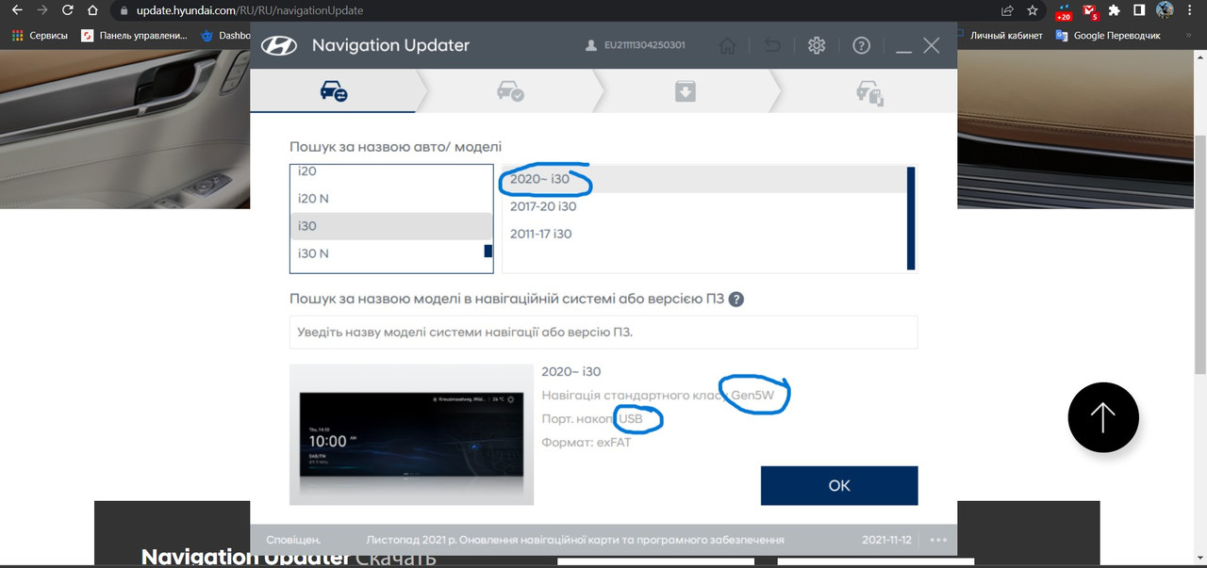Select the vehicle selection step tab
1207x568 pixels.
(x=334, y=91)
